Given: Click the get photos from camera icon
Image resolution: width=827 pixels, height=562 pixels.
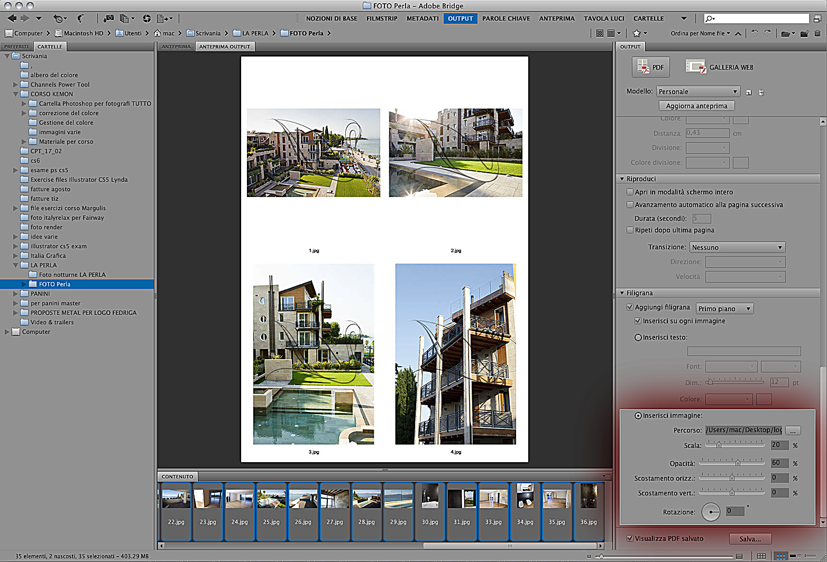Looking at the screenshot, I should point(108,18).
